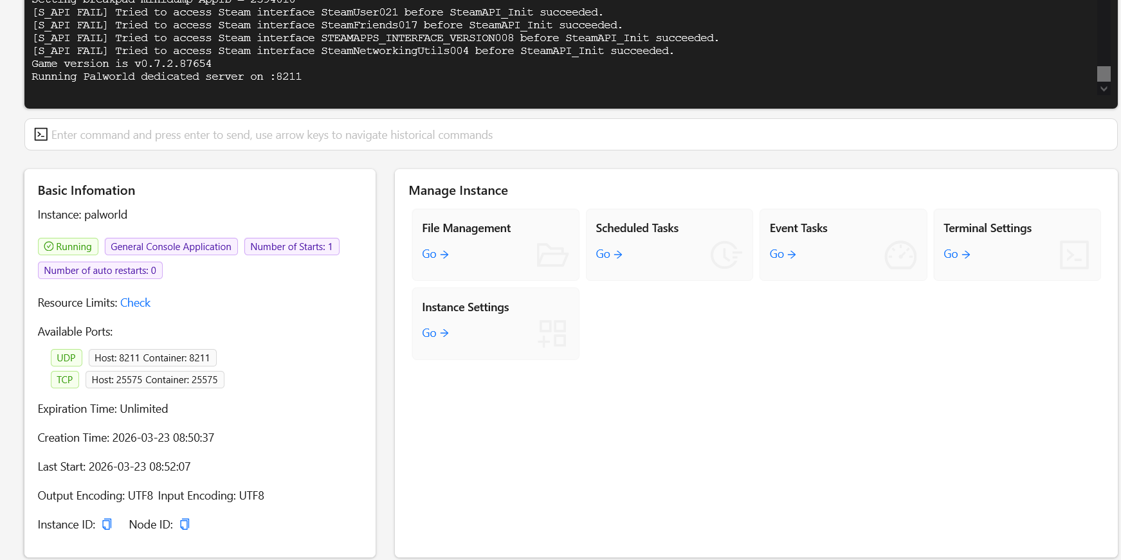The width and height of the screenshot is (1121, 560).
Task: Go to Terminal Settings
Action: pyautogui.click(x=956, y=255)
